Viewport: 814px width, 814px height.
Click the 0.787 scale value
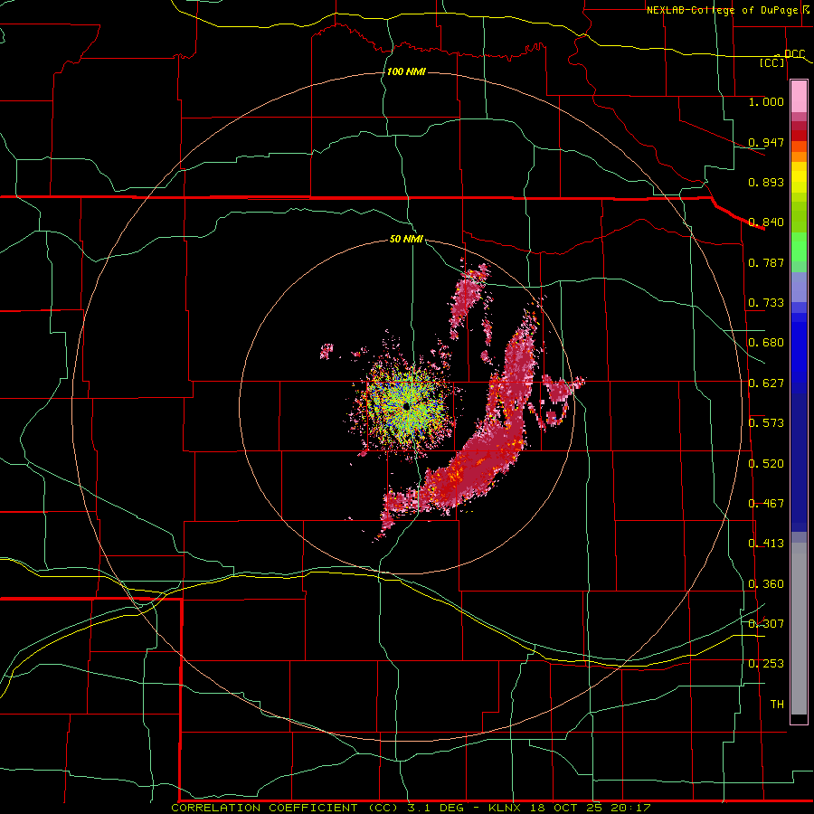coord(766,262)
